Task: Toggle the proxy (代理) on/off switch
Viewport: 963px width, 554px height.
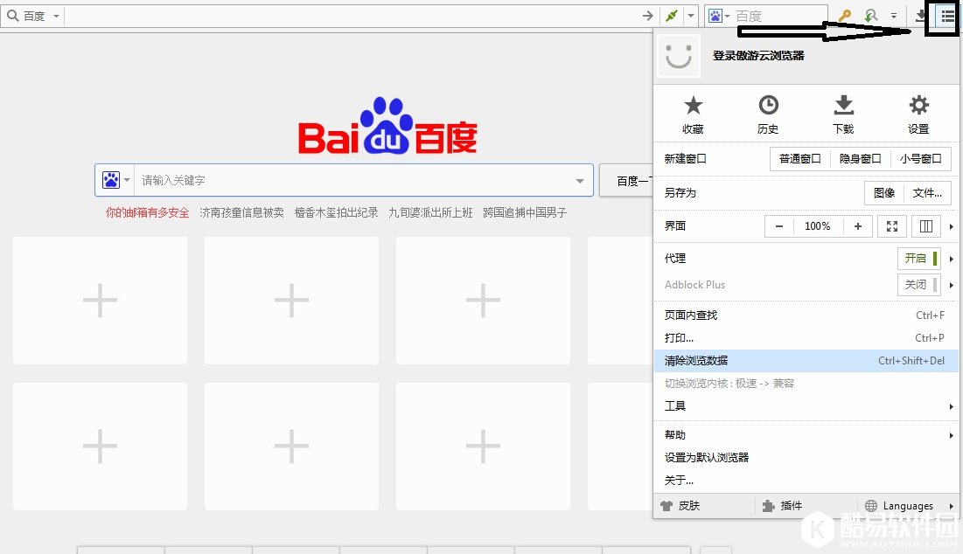Action: (918, 258)
